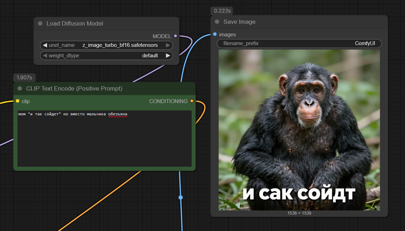Click the images input port
This screenshot has height=231, width=405.
point(215,34)
